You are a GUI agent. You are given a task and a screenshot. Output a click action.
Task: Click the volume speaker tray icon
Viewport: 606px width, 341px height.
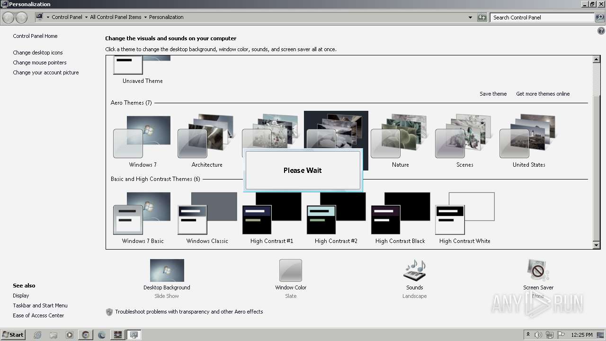[538, 335]
